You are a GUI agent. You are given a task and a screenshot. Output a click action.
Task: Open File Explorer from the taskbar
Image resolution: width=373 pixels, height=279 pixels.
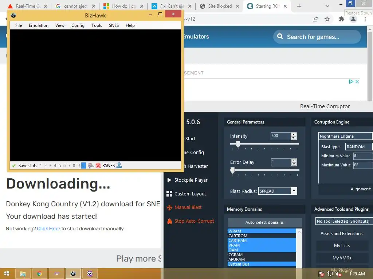click(x=23, y=274)
